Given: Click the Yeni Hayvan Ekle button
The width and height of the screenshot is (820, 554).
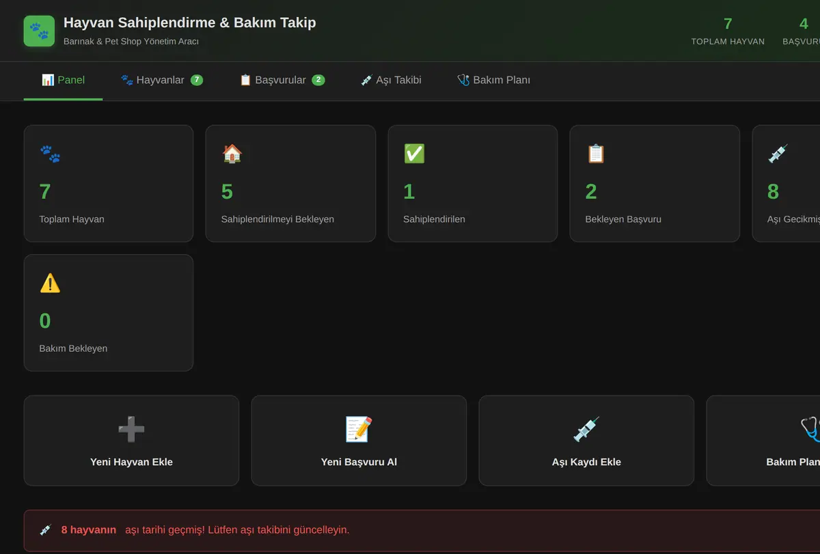Looking at the screenshot, I should [131, 441].
